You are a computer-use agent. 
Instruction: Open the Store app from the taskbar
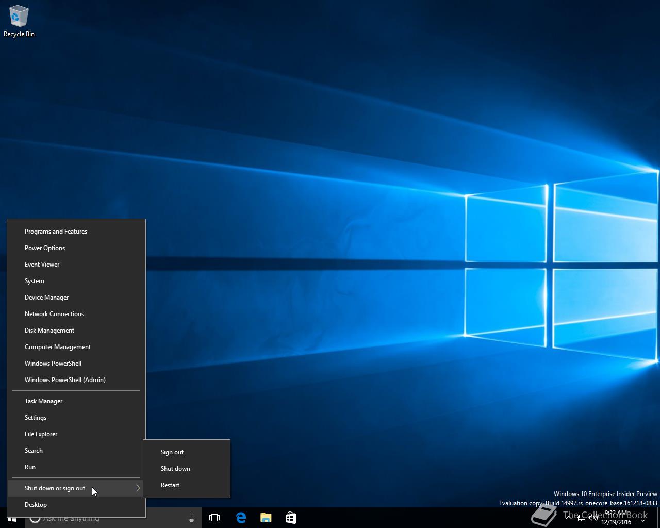(x=291, y=518)
